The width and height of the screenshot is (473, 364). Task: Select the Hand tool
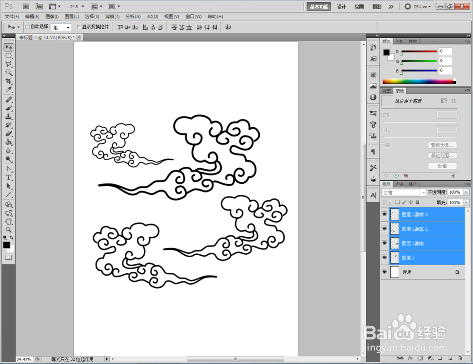coord(9,221)
